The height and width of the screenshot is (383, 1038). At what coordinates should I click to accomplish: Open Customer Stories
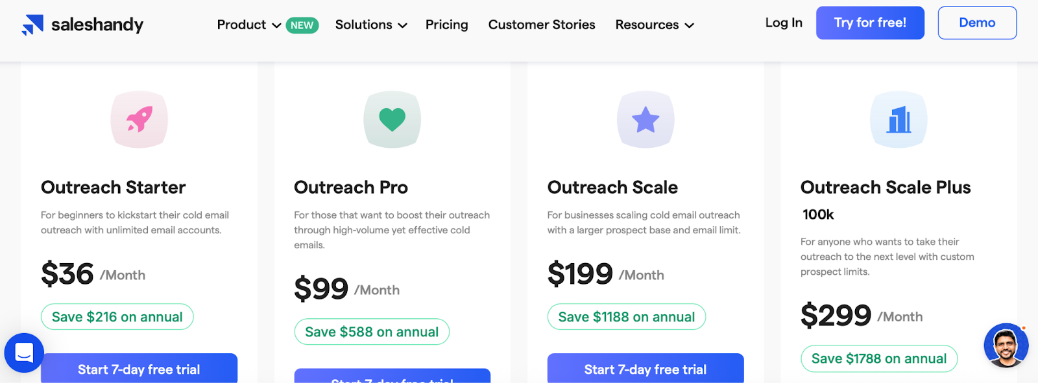pyautogui.click(x=542, y=25)
